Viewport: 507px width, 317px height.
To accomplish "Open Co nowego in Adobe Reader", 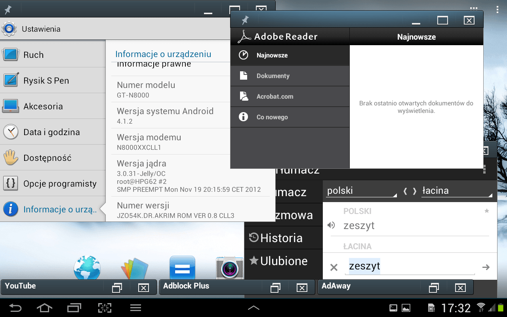I will [x=290, y=117].
